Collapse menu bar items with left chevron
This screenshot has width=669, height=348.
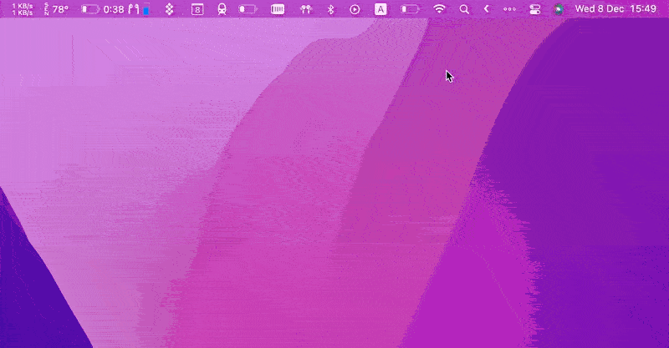487,9
